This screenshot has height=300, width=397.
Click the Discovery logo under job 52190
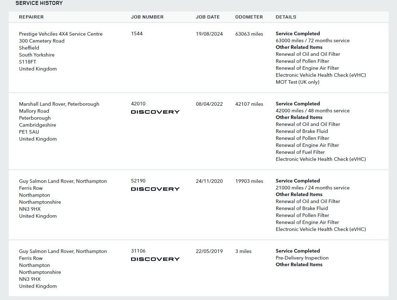click(155, 189)
